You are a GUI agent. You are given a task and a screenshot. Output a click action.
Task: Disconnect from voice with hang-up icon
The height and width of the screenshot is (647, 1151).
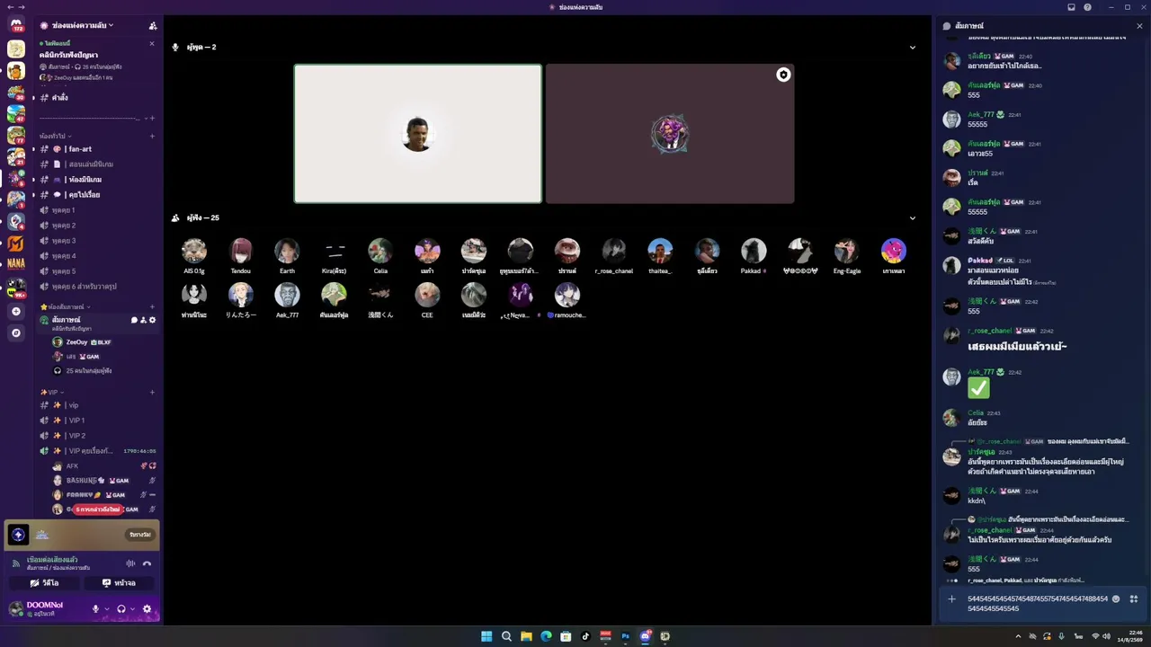[x=147, y=563]
